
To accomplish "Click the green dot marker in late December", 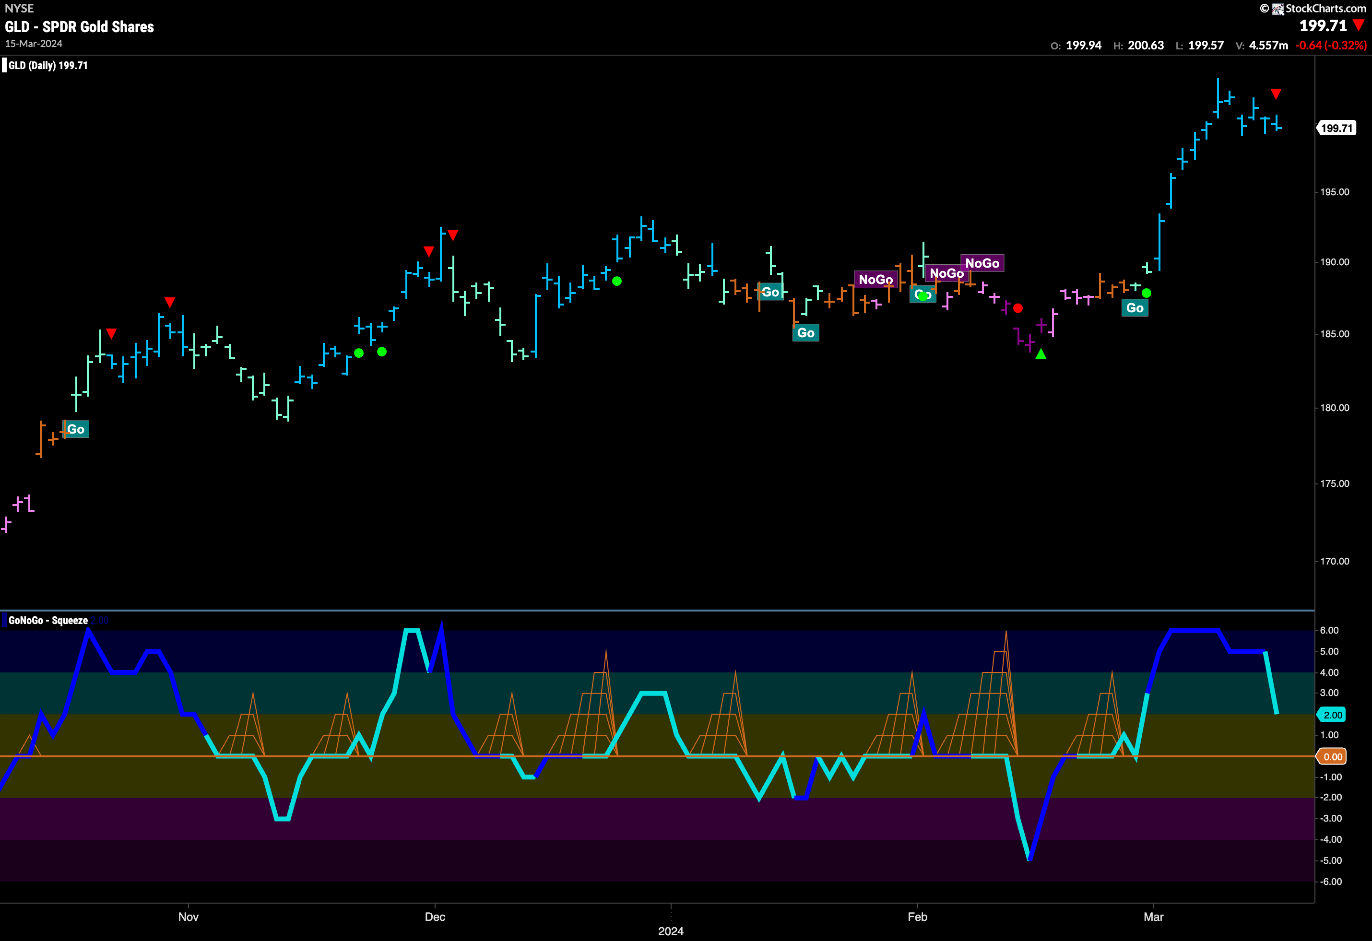I will 617,281.
